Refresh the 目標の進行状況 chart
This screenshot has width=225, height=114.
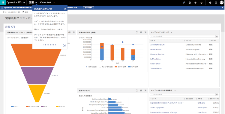tap(137, 32)
